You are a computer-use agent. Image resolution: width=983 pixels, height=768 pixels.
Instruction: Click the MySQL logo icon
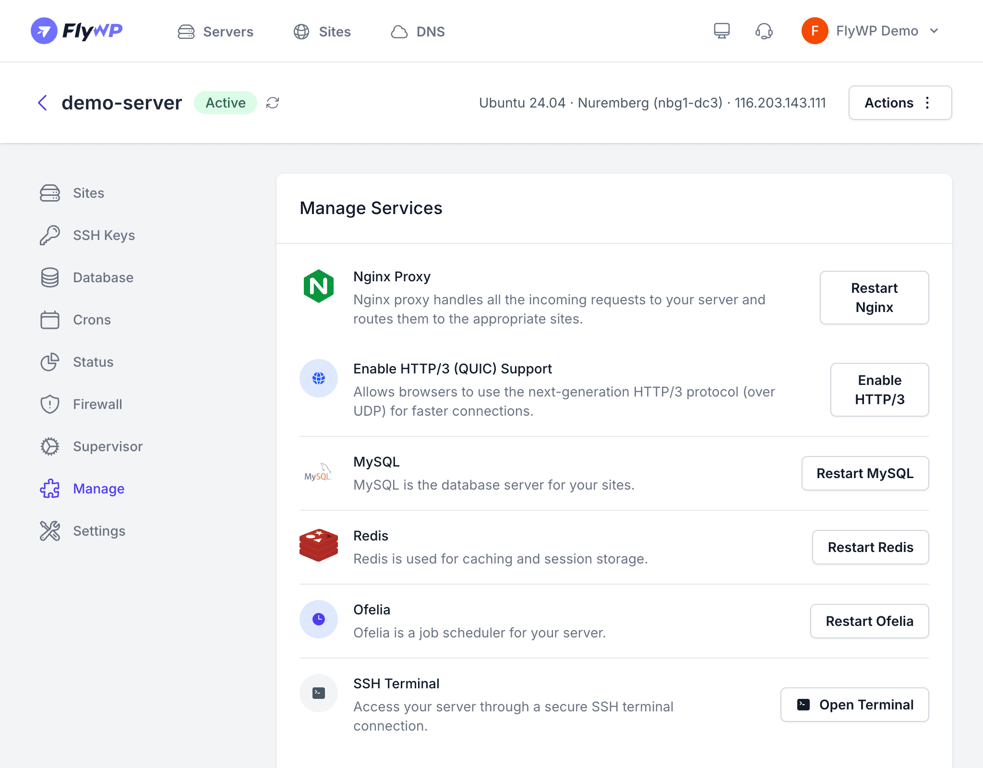pyautogui.click(x=318, y=472)
